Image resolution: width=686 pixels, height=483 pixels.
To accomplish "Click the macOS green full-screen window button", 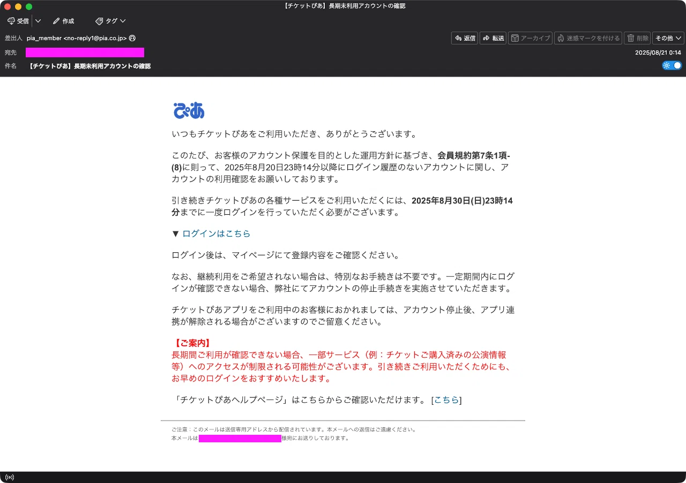I will pos(29,6).
